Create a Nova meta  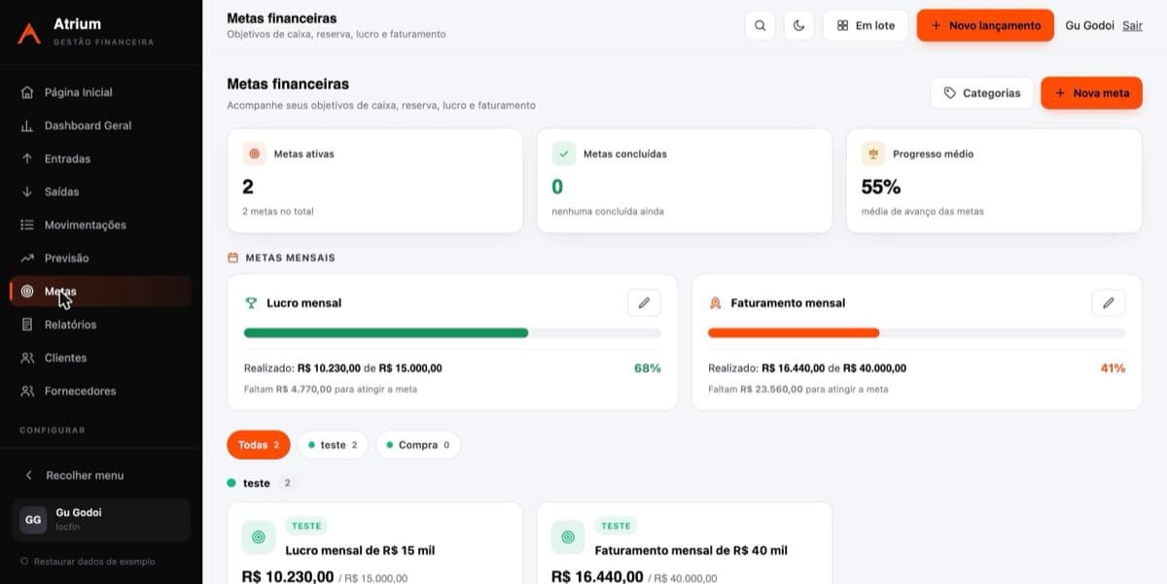pyautogui.click(x=1091, y=93)
